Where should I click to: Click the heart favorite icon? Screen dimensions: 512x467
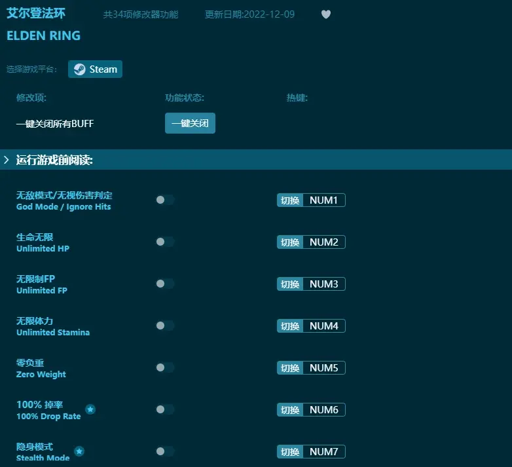326,14
